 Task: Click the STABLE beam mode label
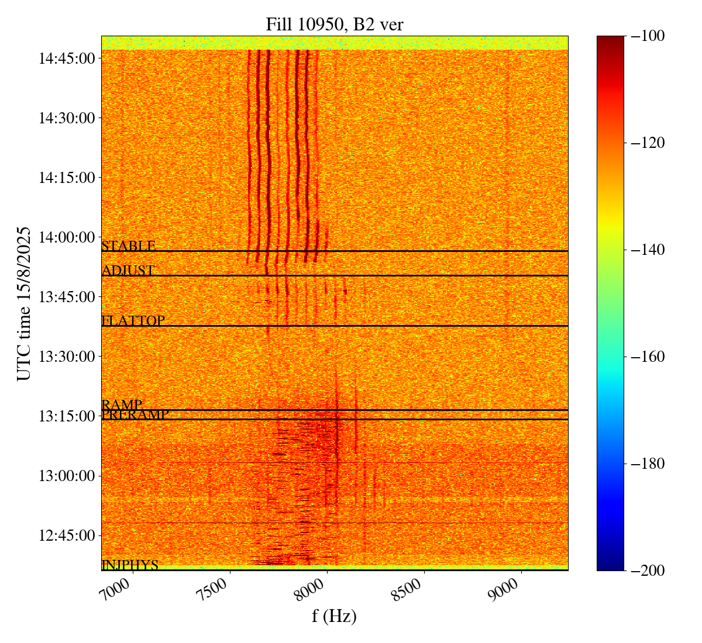tap(129, 246)
